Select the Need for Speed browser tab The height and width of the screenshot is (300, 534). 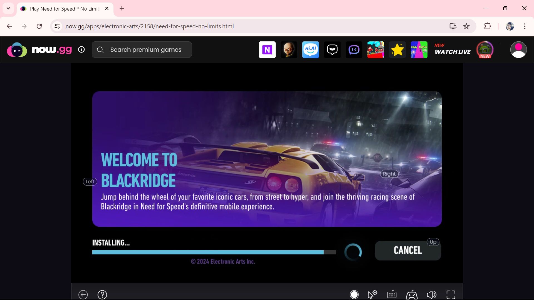click(x=65, y=9)
